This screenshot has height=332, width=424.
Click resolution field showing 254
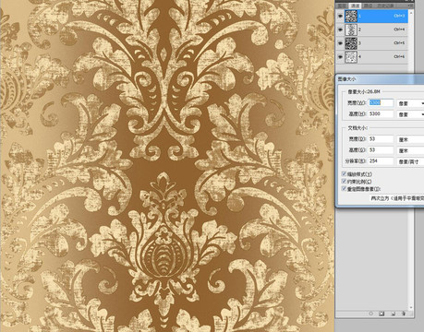(x=381, y=160)
